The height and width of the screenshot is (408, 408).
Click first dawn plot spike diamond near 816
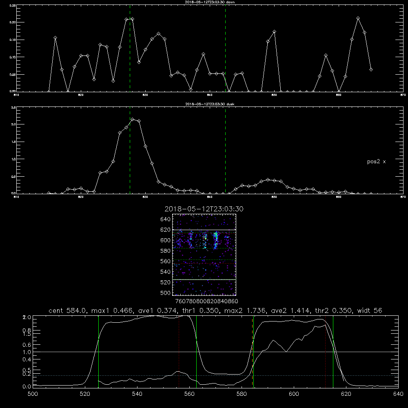pyautogui.click(x=55, y=38)
